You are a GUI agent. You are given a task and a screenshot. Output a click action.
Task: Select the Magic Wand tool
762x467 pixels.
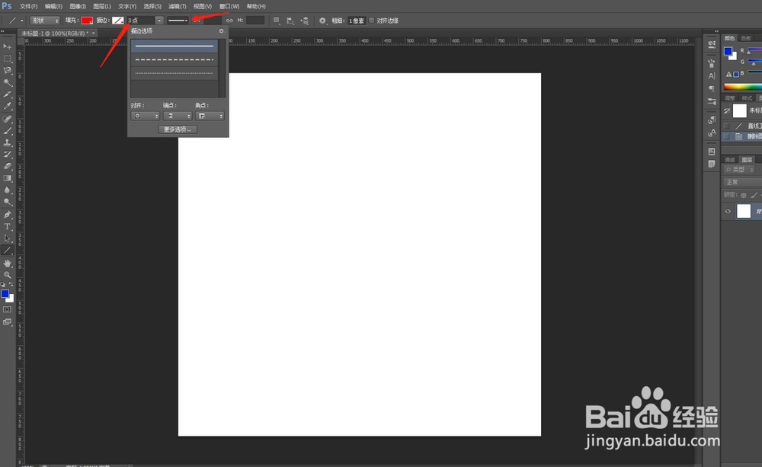(x=8, y=82)
